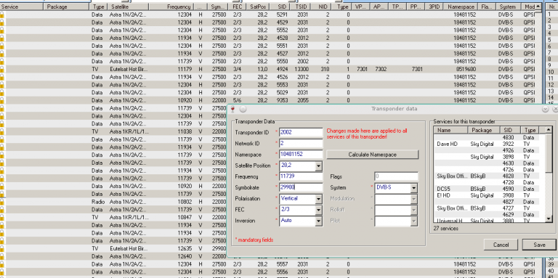Click the services list vertical scrollbar
The image size is (558, 278).
tap(549, 174)
